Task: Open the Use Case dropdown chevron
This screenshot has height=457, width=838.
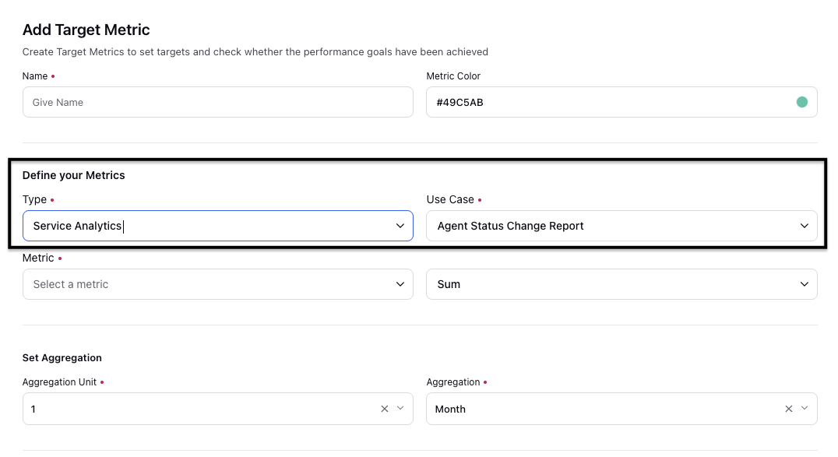Action: pos(804,226)
